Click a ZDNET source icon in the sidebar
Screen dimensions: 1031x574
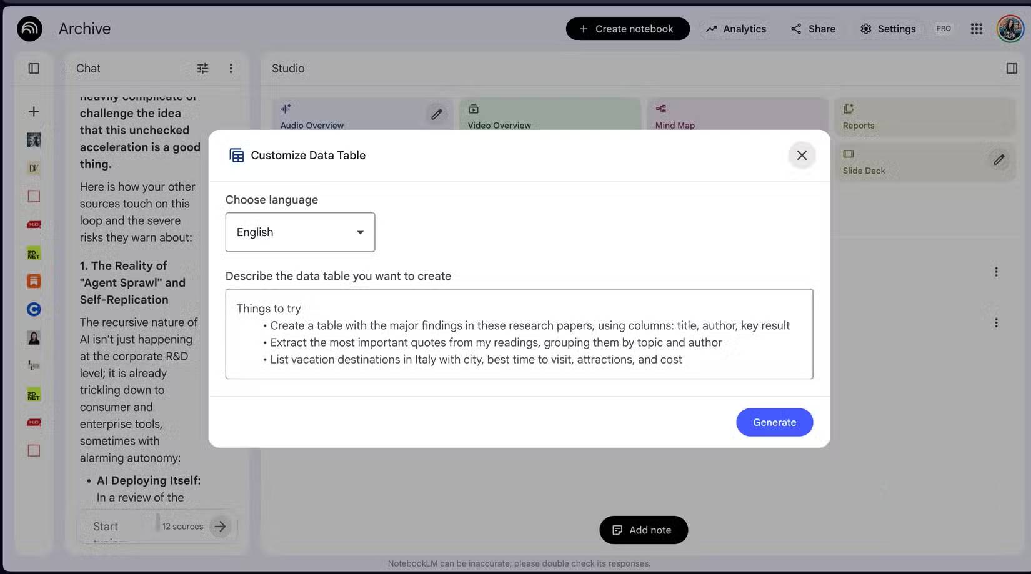coord(33,253)
